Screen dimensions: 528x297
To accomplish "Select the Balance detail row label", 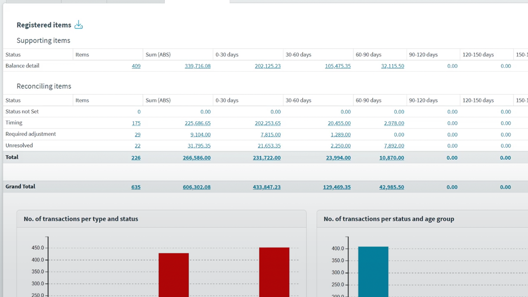I will 22,66.
